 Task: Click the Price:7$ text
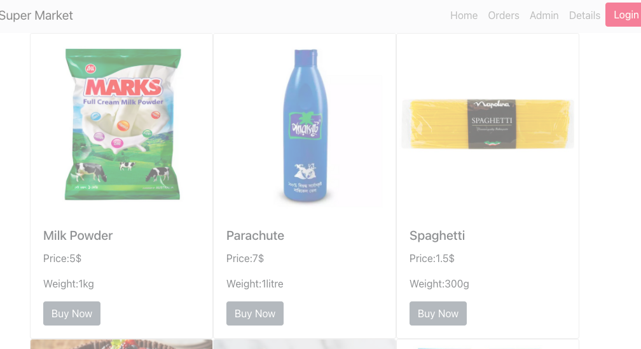tap(245, 258)
